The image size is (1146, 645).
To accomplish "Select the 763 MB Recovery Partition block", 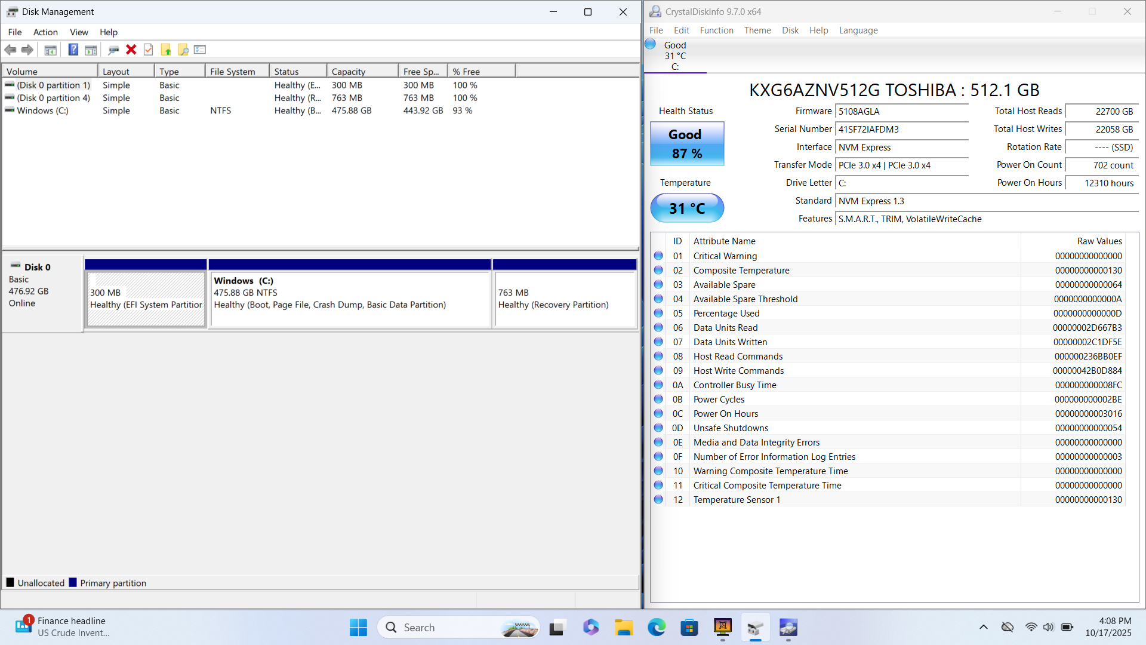I will point(564,299).
